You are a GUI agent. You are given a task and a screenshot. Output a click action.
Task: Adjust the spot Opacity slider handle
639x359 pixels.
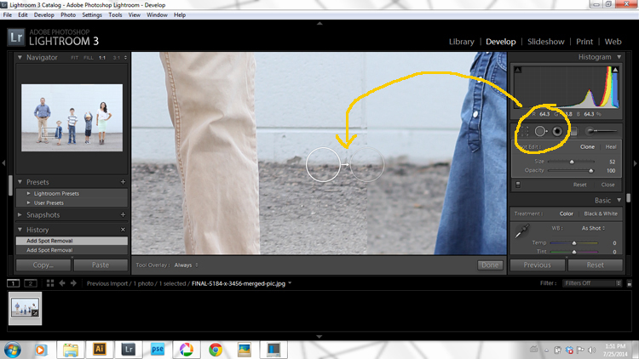pos(591,170)
